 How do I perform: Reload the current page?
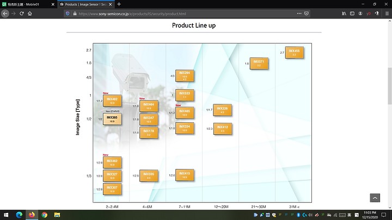(x=22, y=14)
